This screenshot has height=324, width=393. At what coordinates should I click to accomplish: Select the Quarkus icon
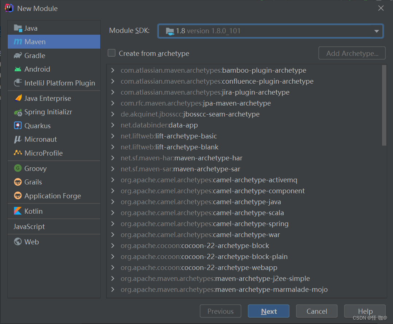coord(18,126)
